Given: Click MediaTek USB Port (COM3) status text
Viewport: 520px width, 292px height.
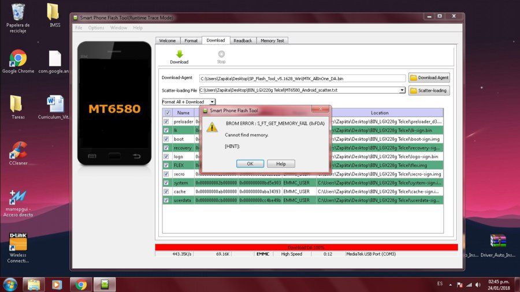Looking at the screenshot, I should click(371, 254).
